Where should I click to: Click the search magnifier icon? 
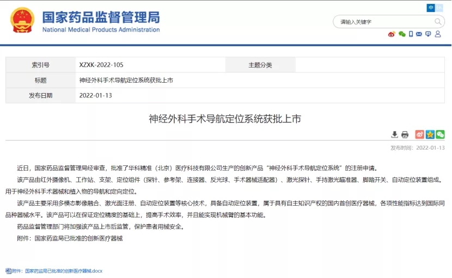438,22
